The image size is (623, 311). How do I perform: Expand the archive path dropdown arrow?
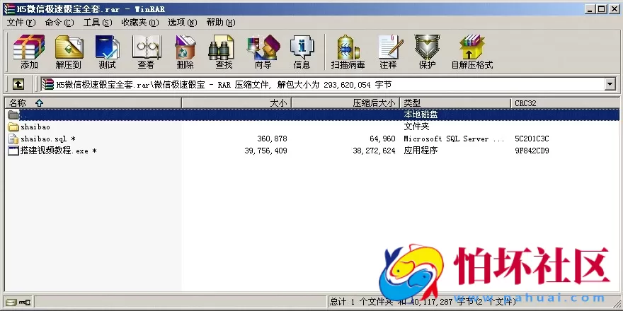[x=610, y=84]
